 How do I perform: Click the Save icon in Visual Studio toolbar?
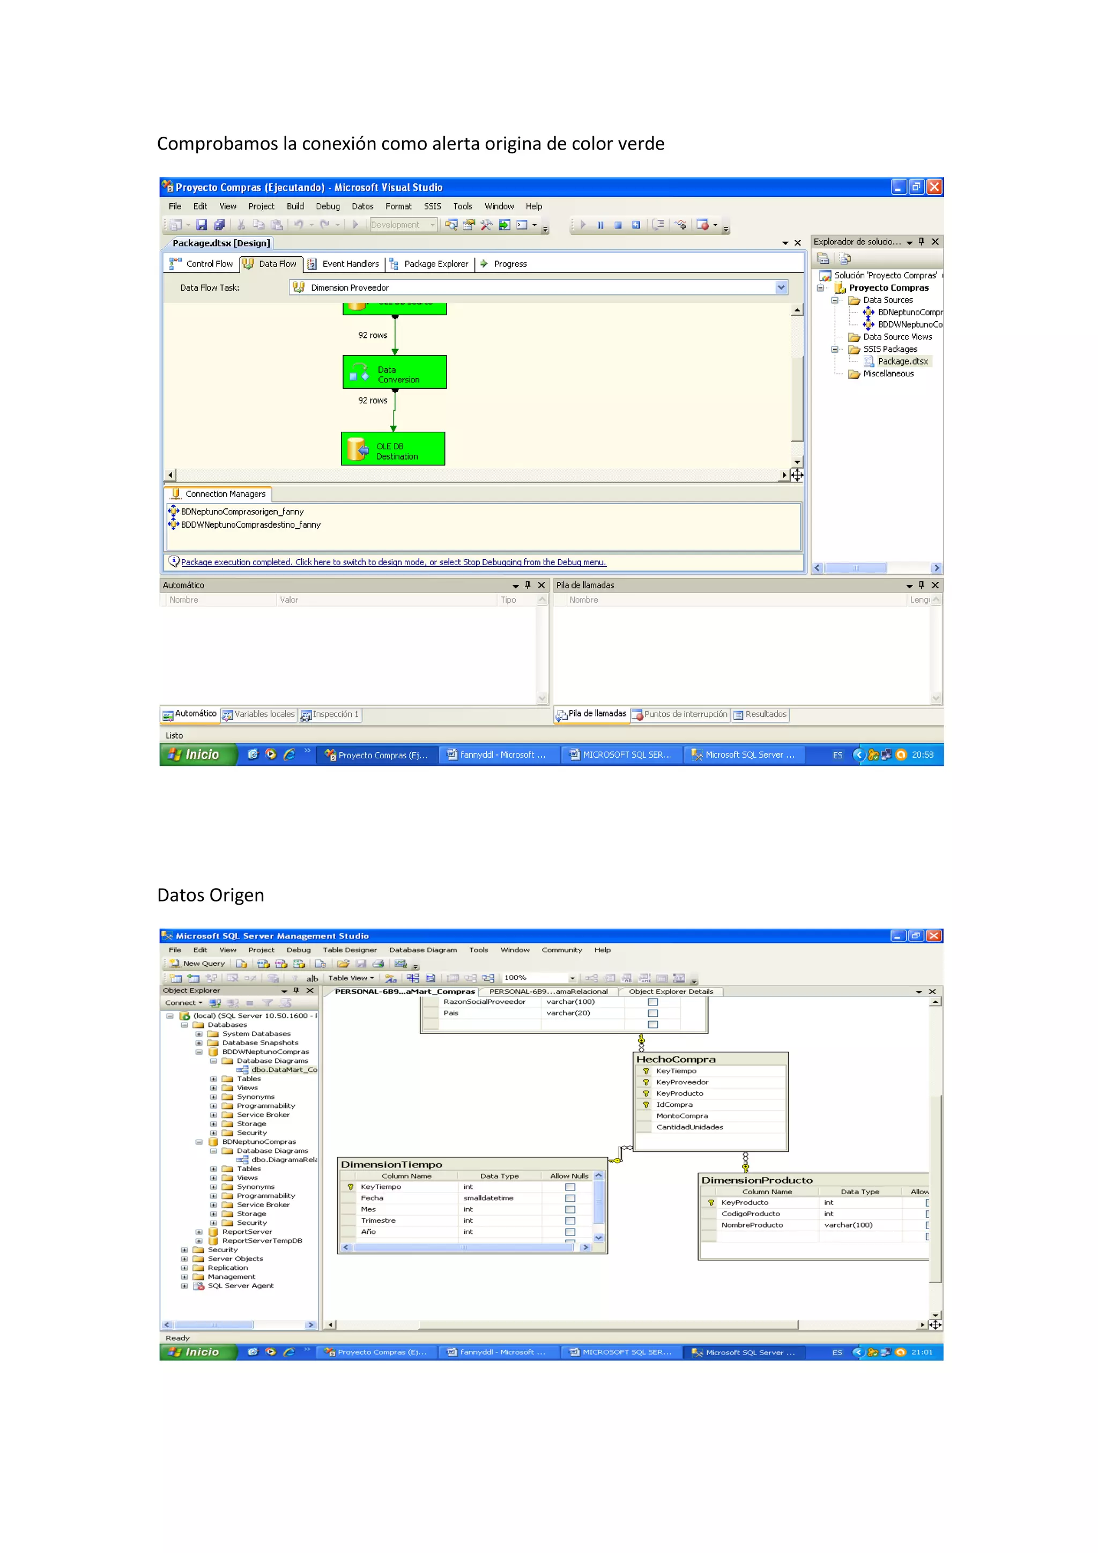point(202,225)
